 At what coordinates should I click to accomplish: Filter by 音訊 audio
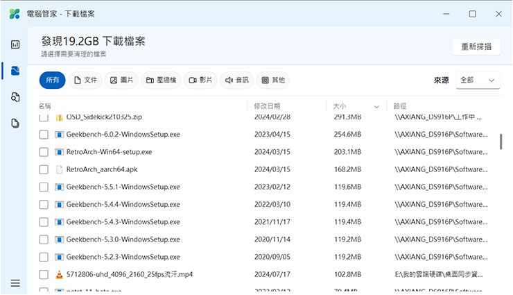pyautogui.click(x=237, y=81)
